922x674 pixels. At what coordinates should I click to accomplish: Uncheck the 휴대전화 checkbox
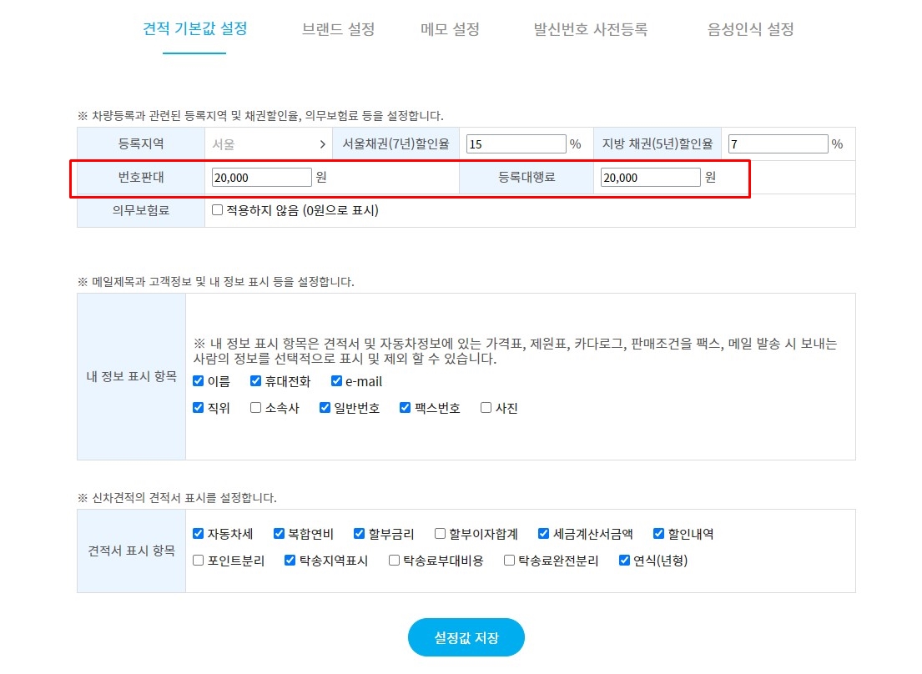[x=255, y=380]
